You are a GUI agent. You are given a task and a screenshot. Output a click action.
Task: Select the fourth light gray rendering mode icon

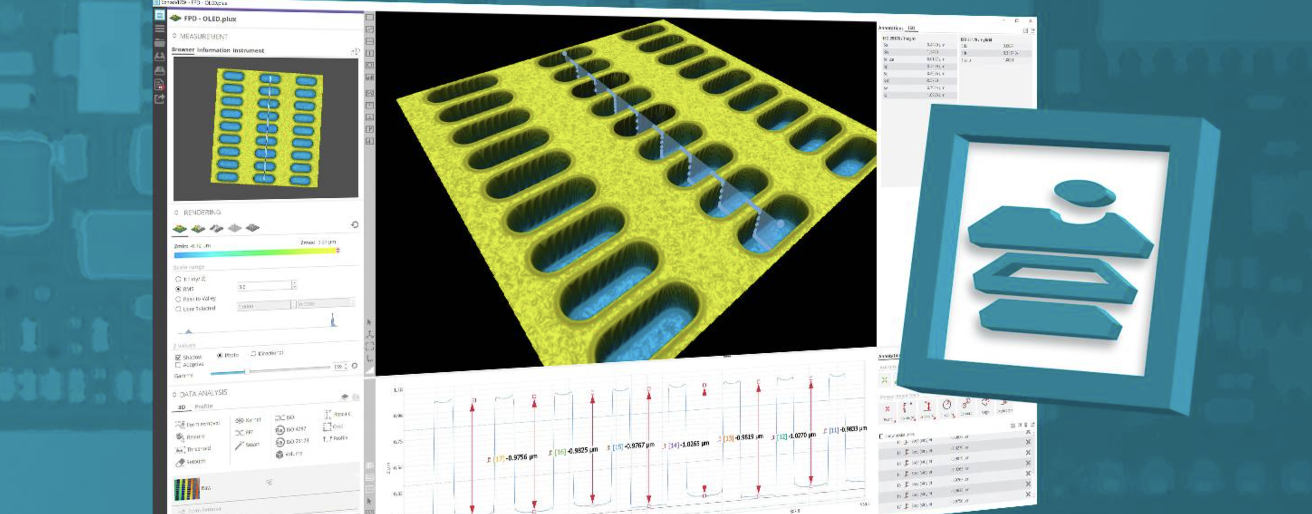[234, 228]
